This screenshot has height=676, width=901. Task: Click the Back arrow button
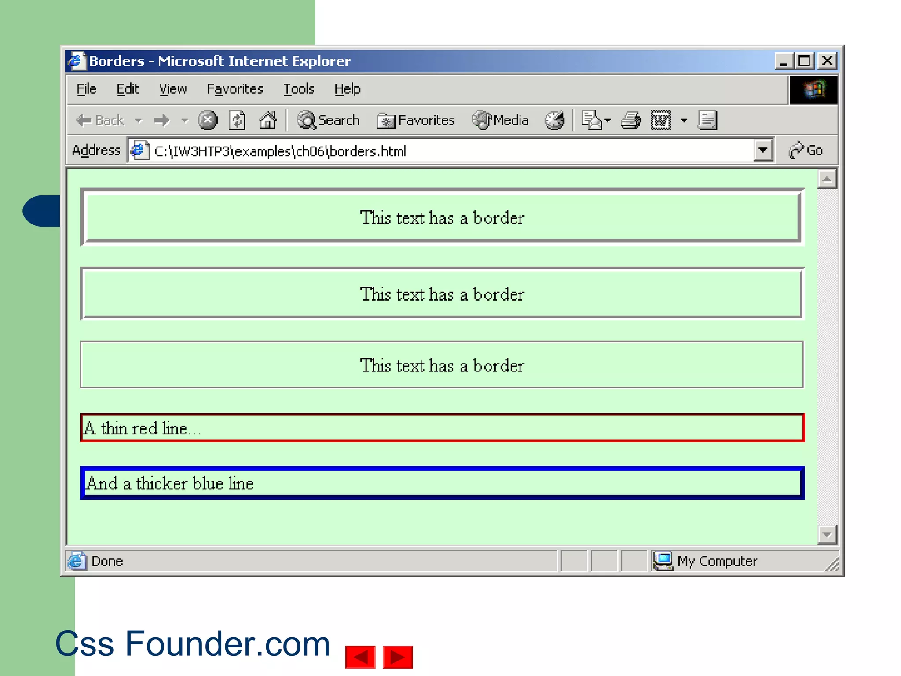point(99,120)
